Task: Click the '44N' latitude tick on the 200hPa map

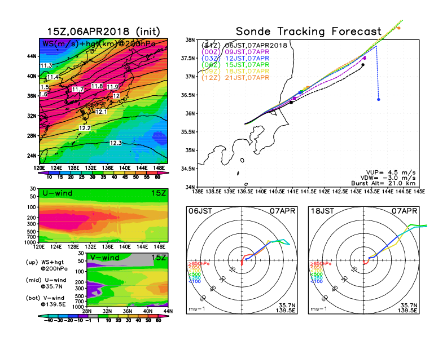Action: (32, 56)
